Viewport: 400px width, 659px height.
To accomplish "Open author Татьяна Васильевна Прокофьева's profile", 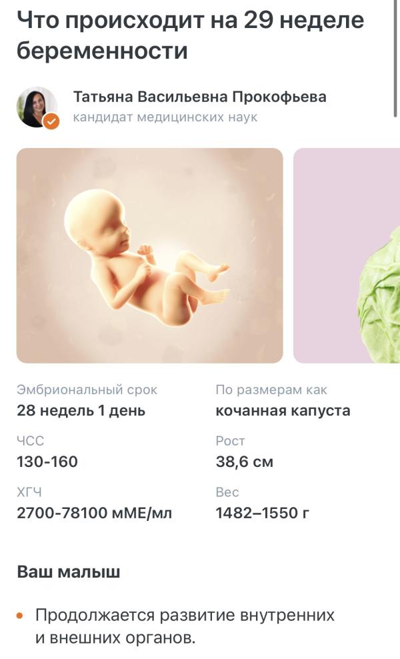I will tap(199, 97).
